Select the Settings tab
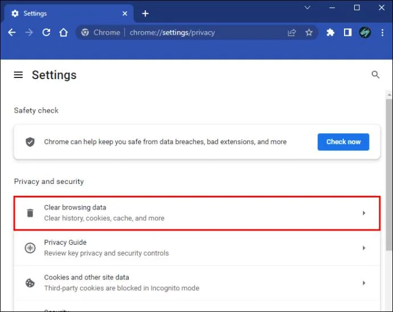Screen dimensions: 393x312 point(69,13)
